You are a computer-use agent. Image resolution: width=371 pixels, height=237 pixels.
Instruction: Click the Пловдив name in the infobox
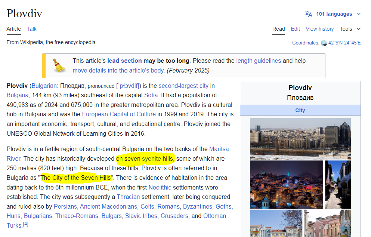point(300,98)
